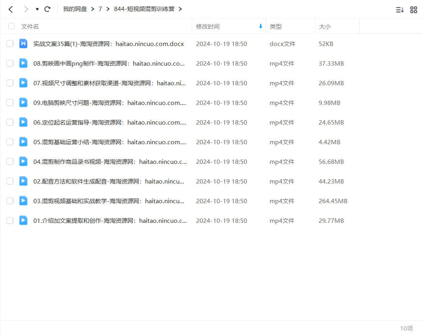The width and height of the screenshot is (422, 336).
Task: Check the box for 02.配音方法和软件生成配音
Action: (10, 181)
